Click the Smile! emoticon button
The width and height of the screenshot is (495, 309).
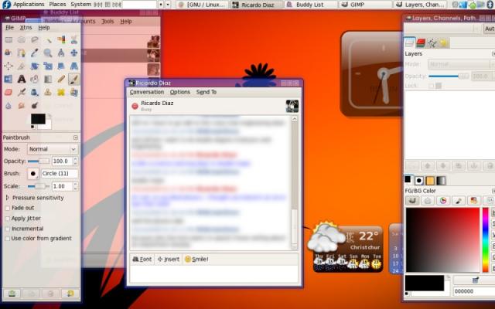[x=196, y=260]
